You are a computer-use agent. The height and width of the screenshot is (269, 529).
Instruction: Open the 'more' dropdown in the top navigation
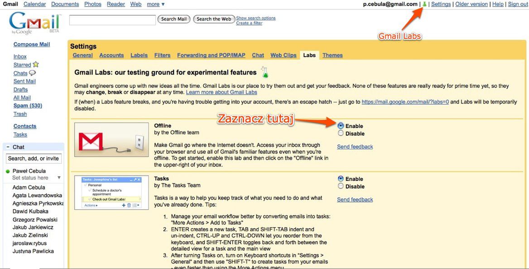156,4
